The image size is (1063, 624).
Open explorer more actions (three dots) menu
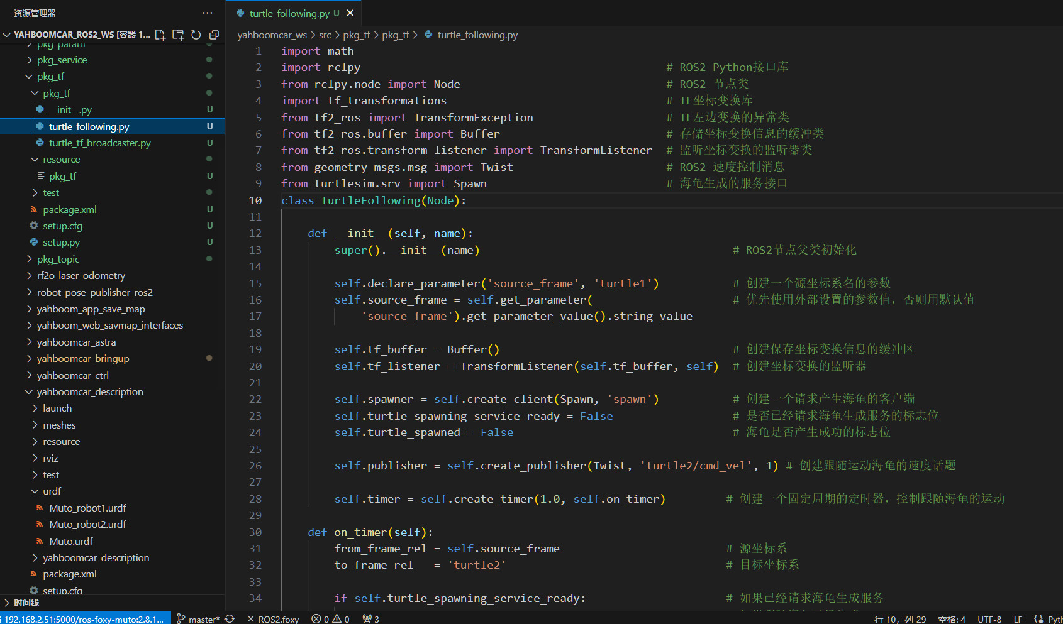[x=208, y=13]
